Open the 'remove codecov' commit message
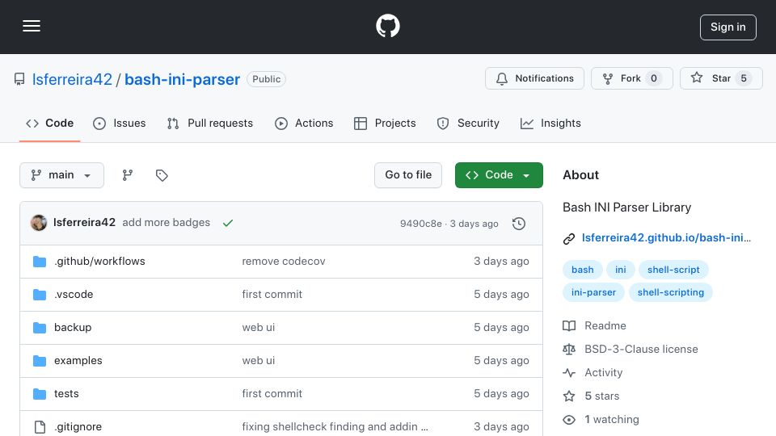The height and width of the screenshot is (436, 776). tap(284, 261)
